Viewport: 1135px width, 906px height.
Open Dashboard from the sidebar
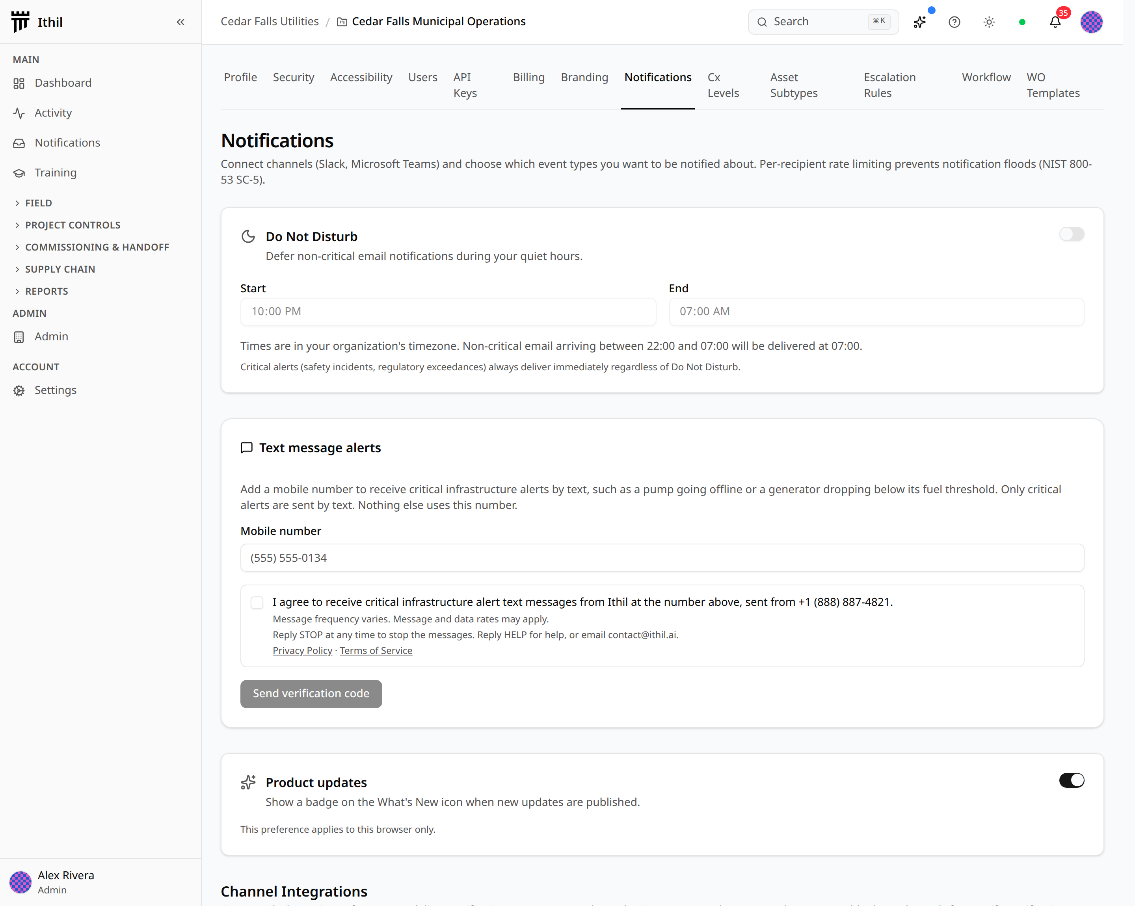point(63,83)
